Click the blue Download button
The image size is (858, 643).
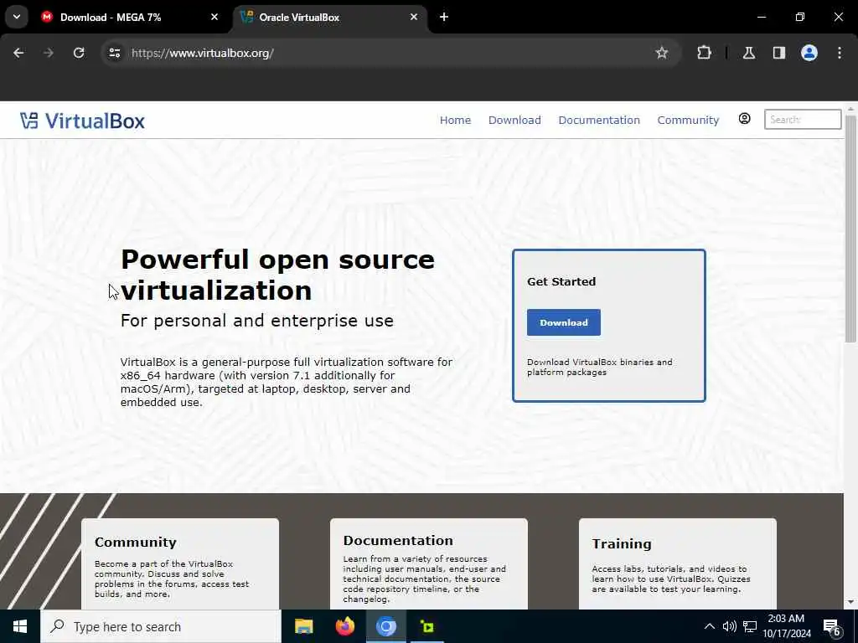click(x=564, y=322)
